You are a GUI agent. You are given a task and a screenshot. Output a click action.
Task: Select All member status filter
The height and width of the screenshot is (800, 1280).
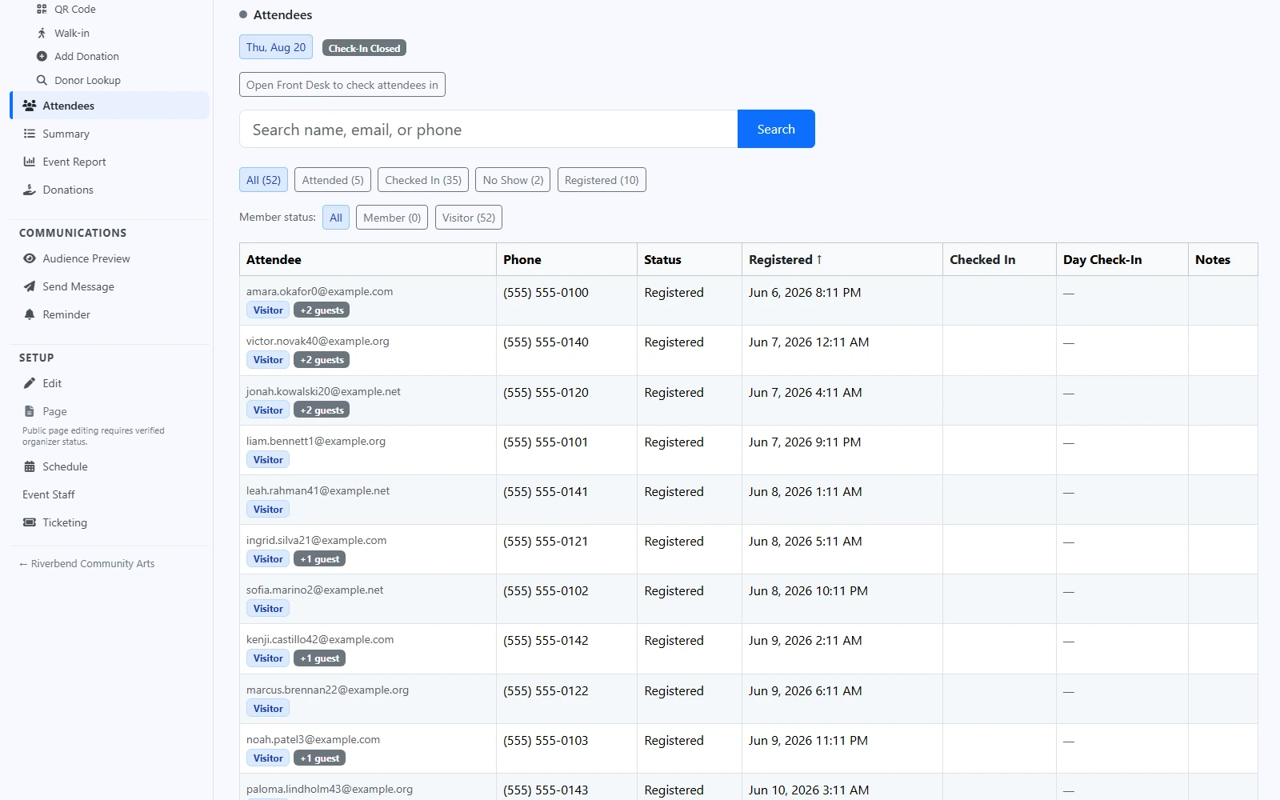pyautogui.click(x=336, y=218)
